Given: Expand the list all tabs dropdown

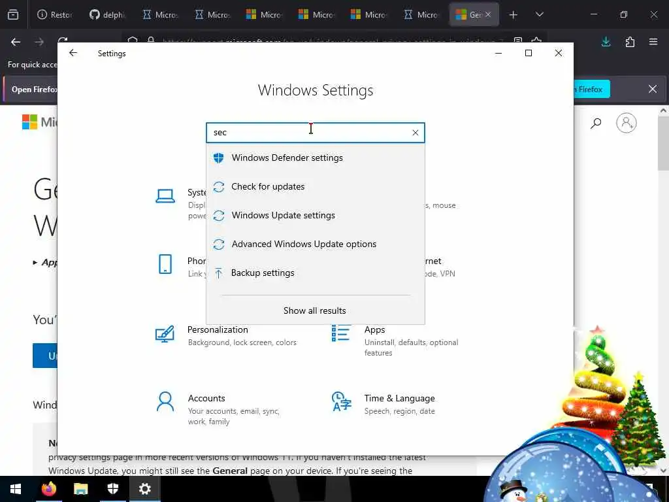Looking at the screenshot, I should [x=539, y=15].
